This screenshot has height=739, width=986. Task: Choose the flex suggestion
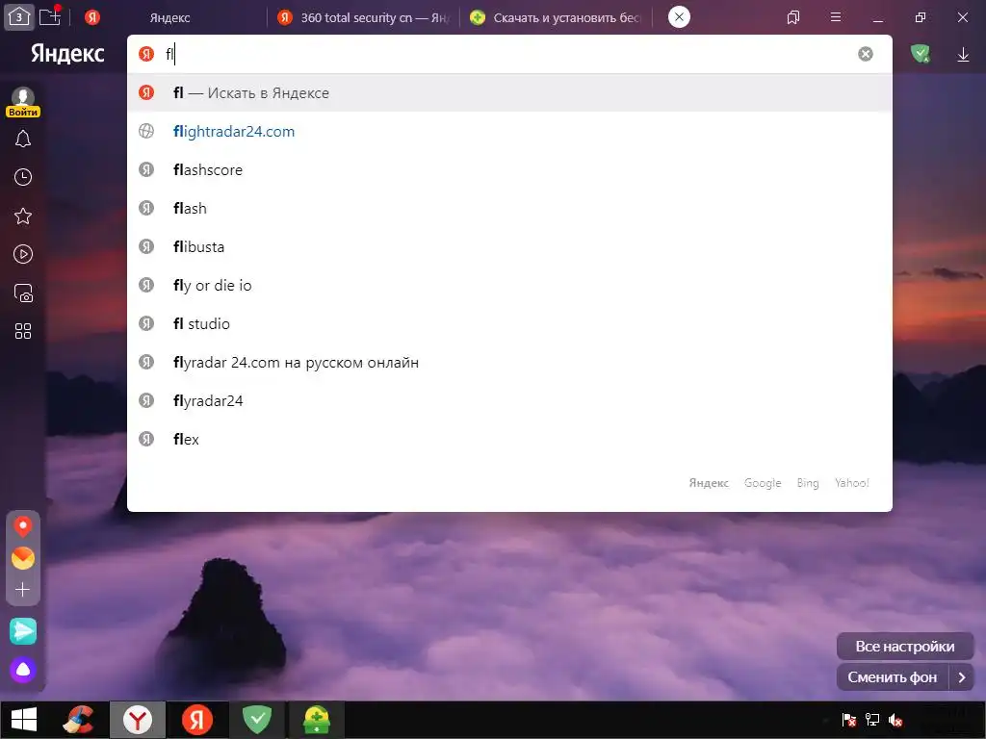tap(509, 439)
